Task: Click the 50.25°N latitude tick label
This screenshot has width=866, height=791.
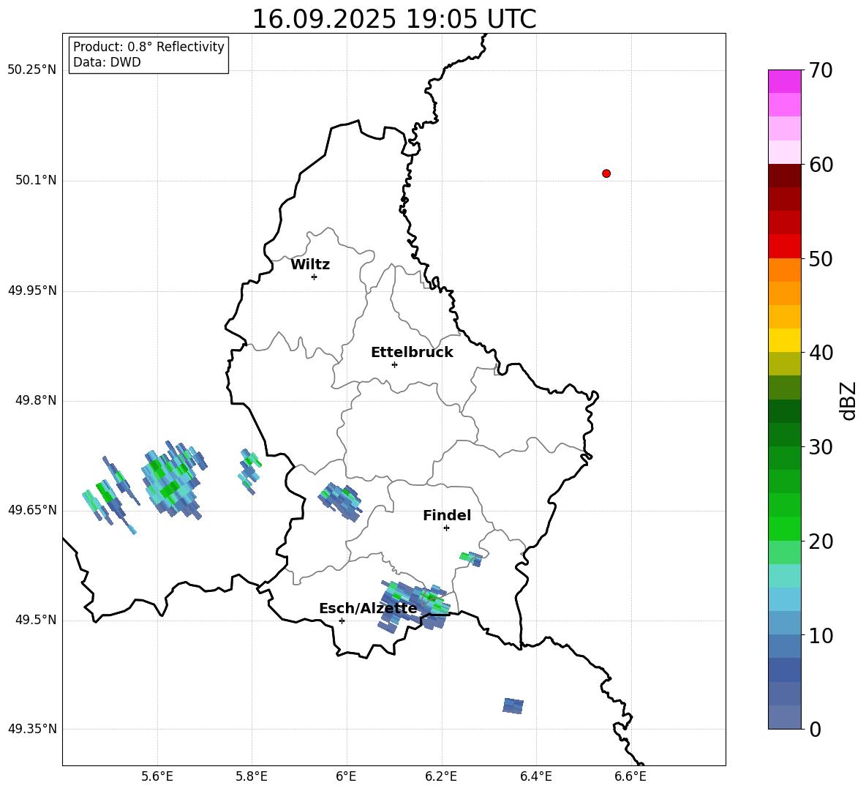Action: point(32,70)
